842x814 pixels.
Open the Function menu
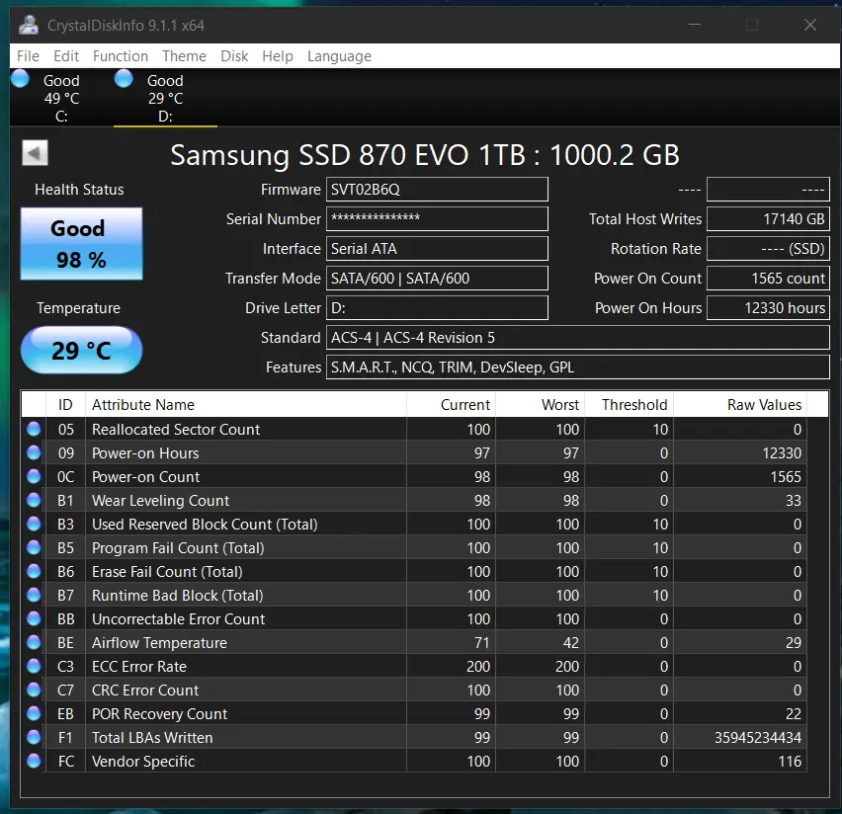(x=121, y=56)
